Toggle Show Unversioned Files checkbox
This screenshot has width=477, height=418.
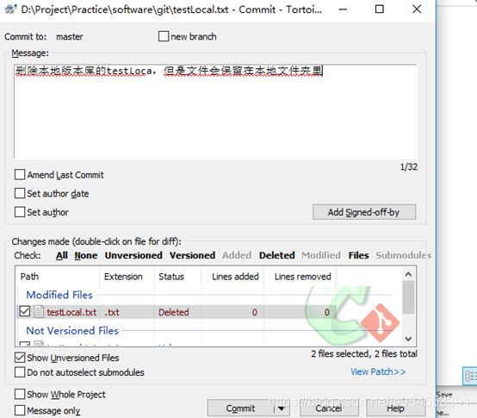click(x=20, y=358)
